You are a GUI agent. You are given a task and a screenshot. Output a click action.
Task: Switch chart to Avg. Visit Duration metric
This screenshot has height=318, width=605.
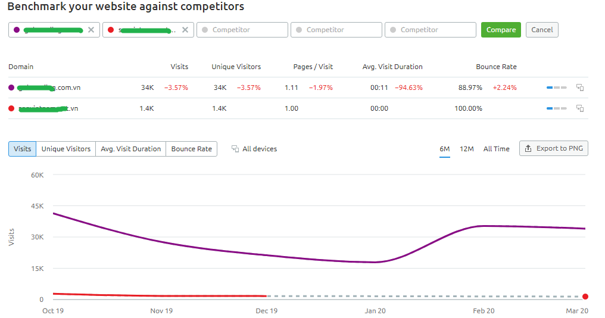coord(131,149)
